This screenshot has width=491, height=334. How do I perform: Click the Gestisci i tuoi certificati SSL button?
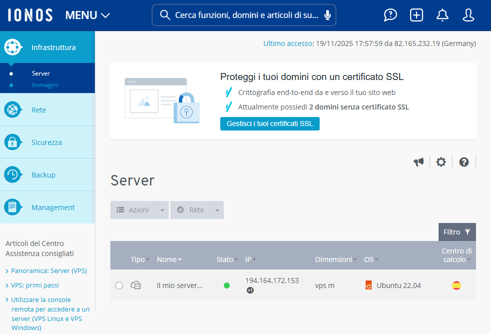pos(270,123)
